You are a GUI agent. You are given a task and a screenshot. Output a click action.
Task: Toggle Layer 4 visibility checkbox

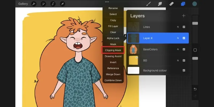[x=184, y=38]
